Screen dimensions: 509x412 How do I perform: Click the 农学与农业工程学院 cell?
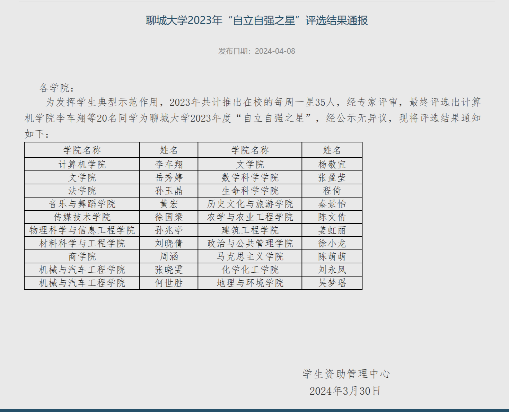coord(250,217)
